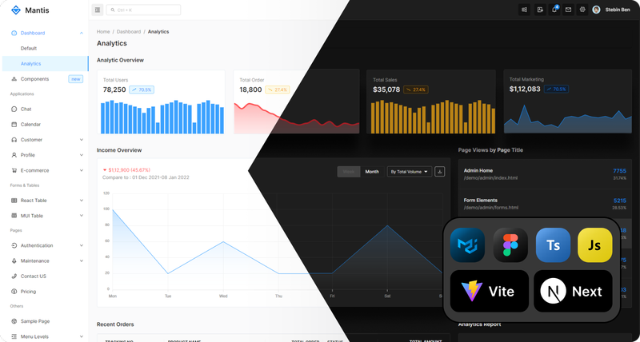Click the MUI Table icon
The width and height of the screenshot is (640, 342).
coord(14,216)
